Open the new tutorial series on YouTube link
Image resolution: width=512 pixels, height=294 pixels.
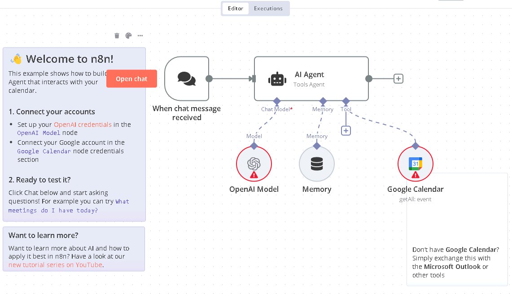point(56,265)
